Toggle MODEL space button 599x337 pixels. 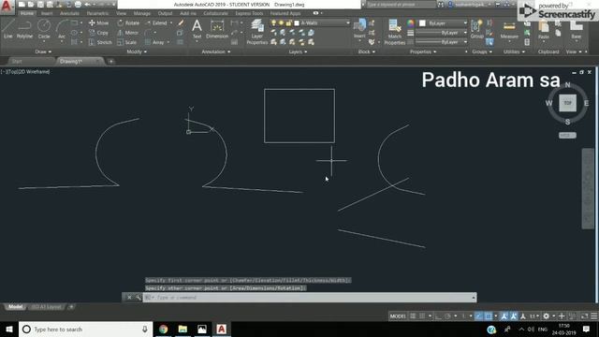click(x=398, y=316)
